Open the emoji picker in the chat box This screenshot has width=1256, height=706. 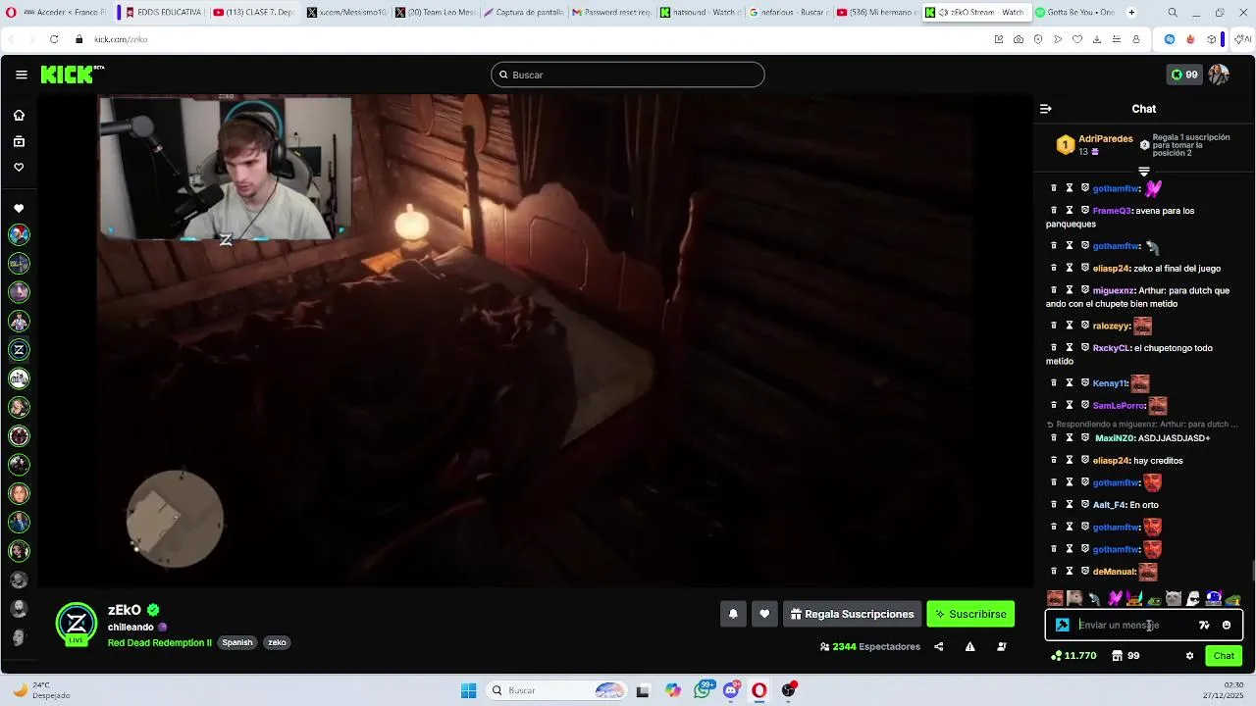point(1227,625)
